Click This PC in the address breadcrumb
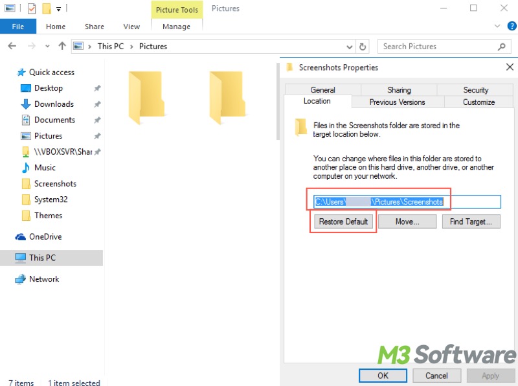 111,46
